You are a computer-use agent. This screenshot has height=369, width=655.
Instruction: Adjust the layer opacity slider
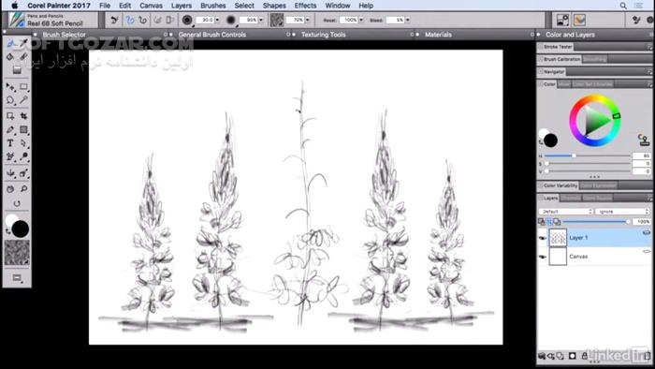coord(596,221)
